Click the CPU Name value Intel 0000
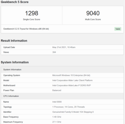The height and width of the screenshot is (124, 125). coord(57,102)
